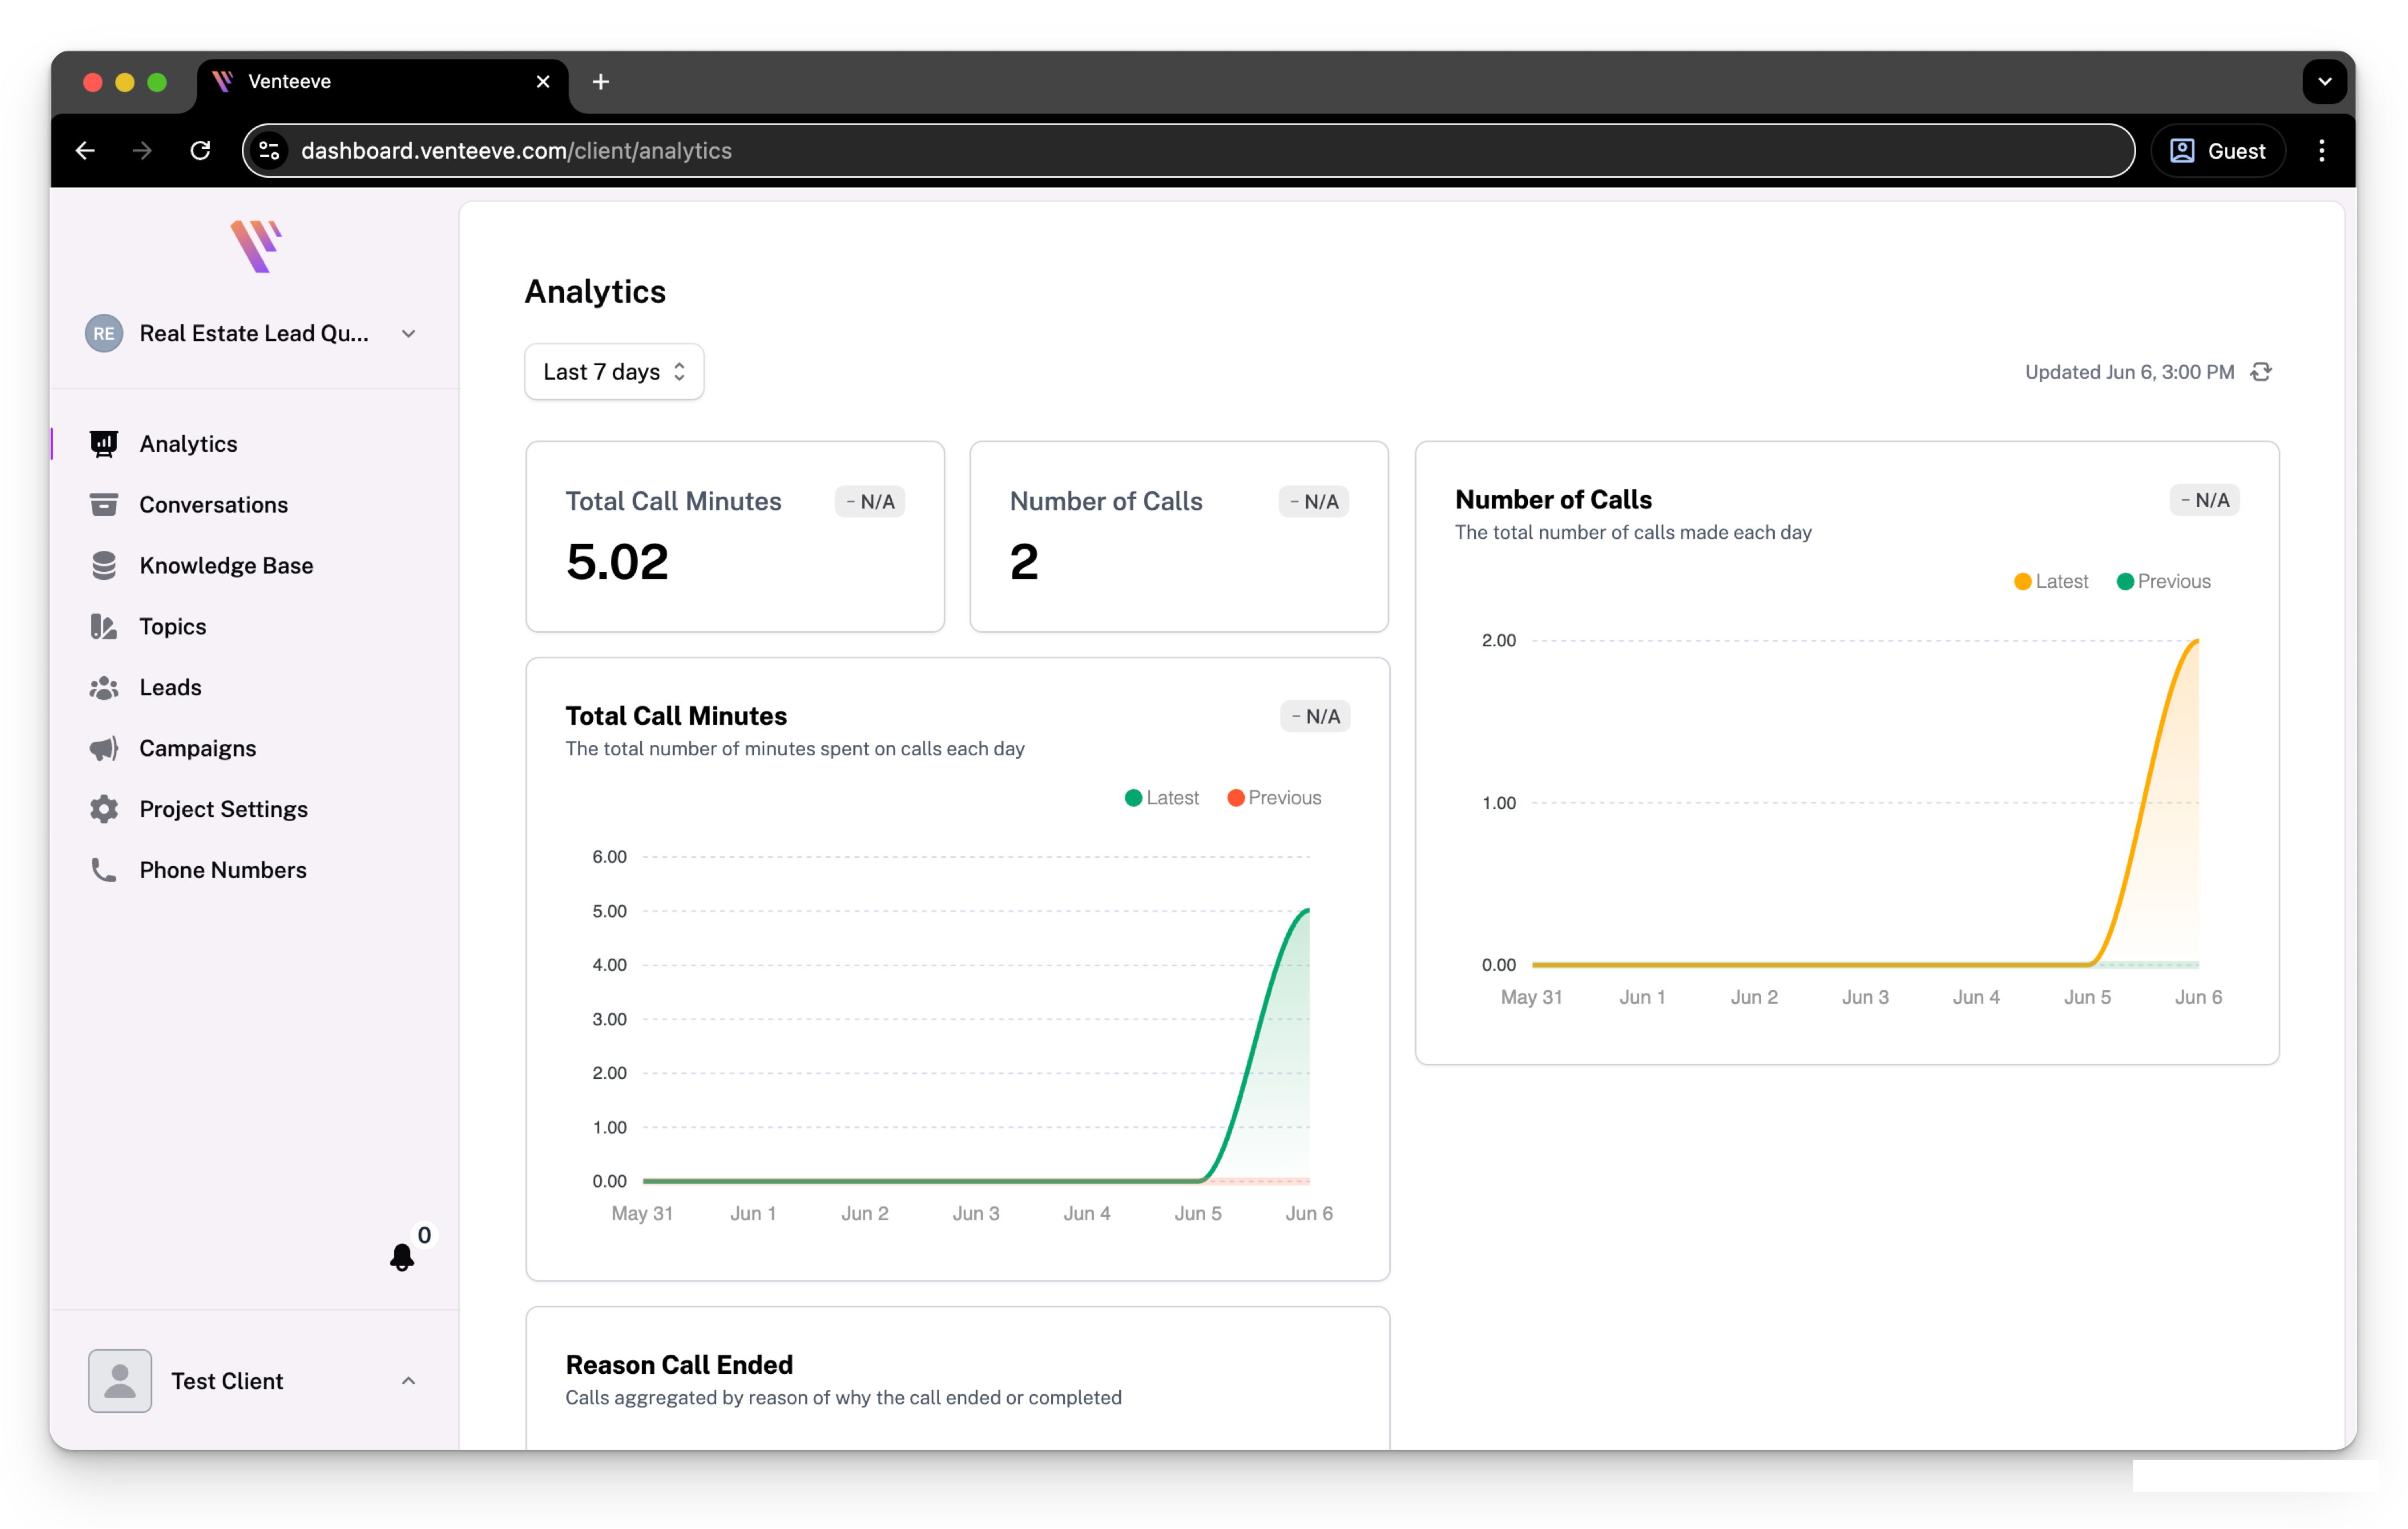
Task: Open a new browser tab
Action: pyautogui.click(x=600, y=82)
